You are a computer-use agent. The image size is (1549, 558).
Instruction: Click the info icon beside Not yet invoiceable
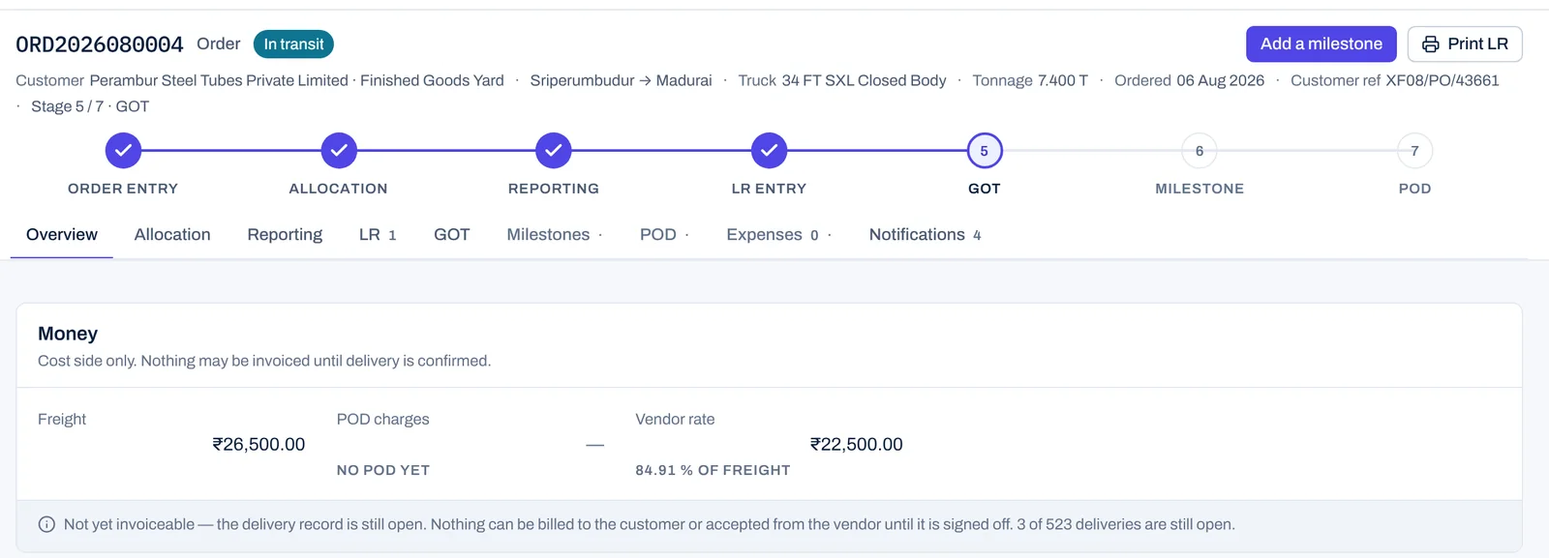[x=46, y=524]
